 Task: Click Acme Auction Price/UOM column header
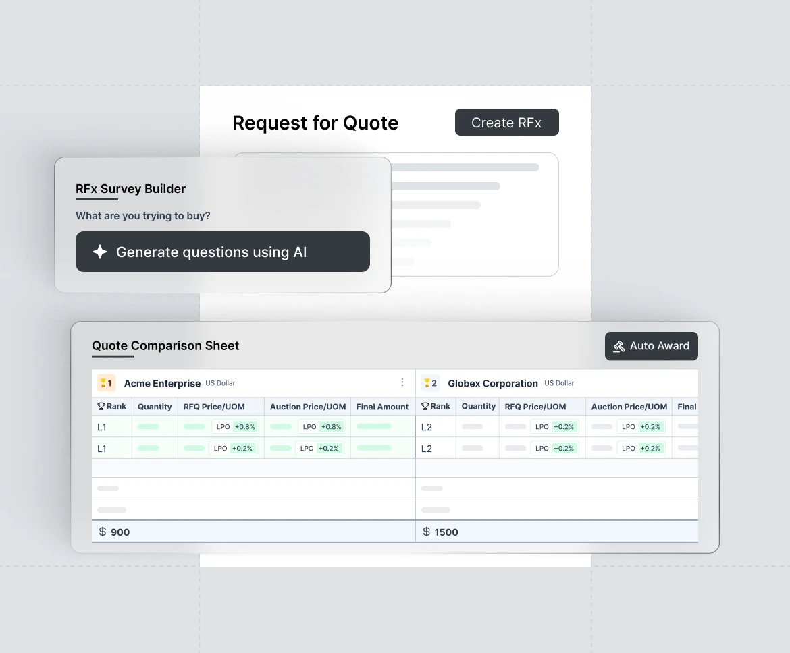(x=308, y=407)
